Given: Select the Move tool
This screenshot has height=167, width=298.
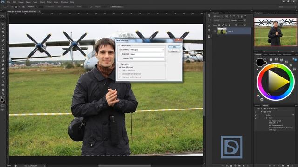Looking at the screenshot, I should click(x=3, y=16).
